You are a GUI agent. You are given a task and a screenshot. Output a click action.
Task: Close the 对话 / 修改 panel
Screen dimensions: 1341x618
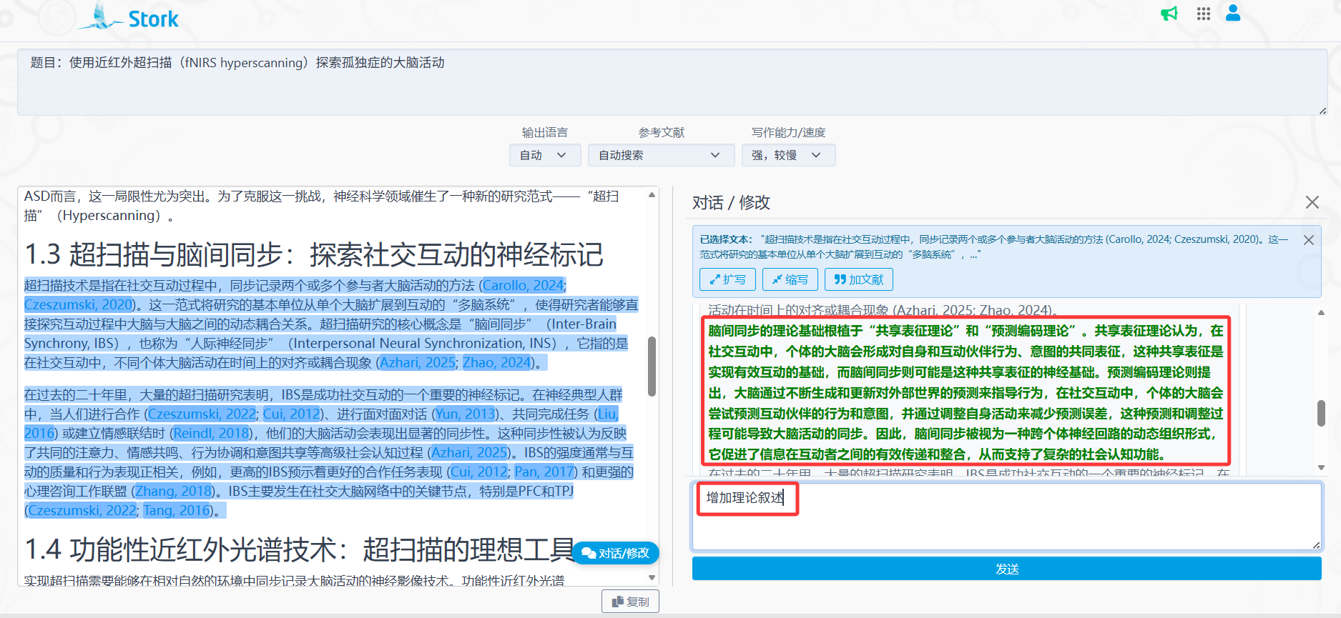[x=1312, y=202]
